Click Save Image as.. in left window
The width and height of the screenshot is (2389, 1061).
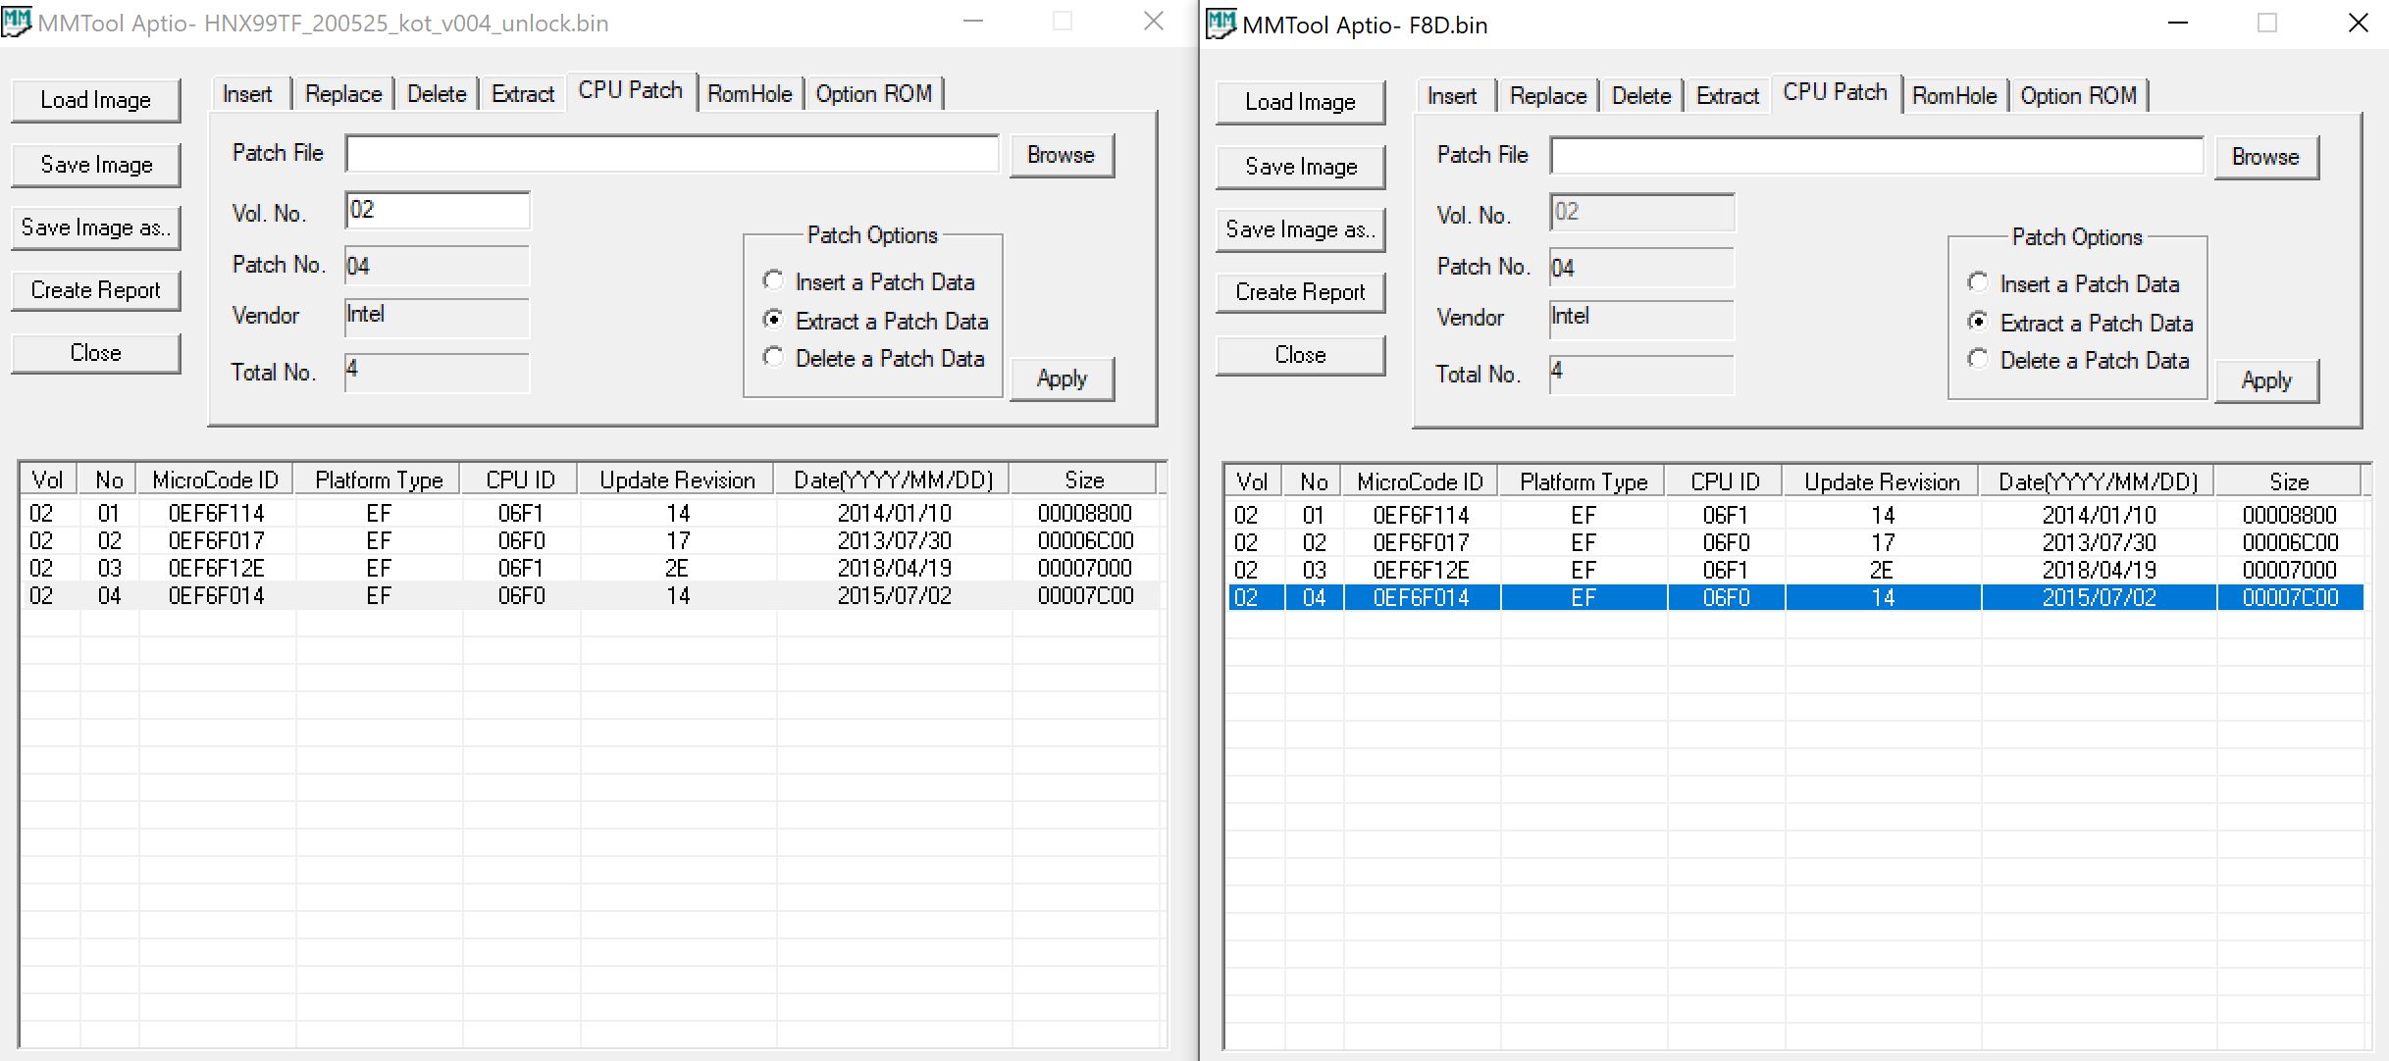96,227
